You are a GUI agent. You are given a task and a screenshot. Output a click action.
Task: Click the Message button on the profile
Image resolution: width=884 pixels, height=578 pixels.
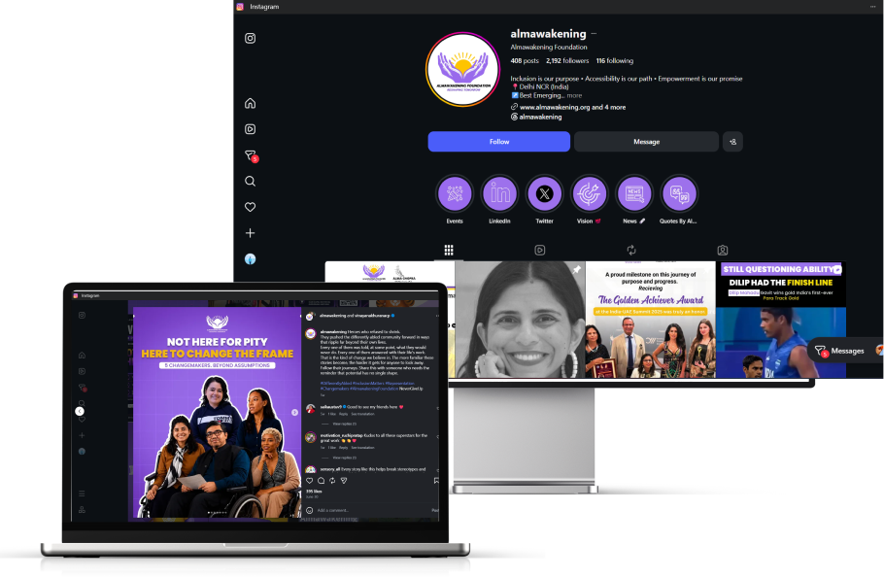click(647, 142)
